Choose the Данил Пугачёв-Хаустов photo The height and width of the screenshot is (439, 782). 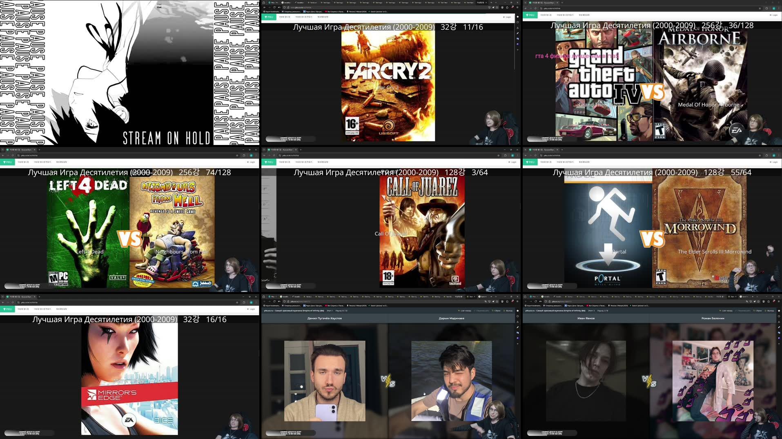click(325, 381)
